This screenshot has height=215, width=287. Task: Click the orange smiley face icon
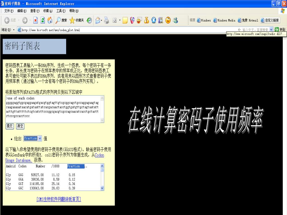point(168,20)
